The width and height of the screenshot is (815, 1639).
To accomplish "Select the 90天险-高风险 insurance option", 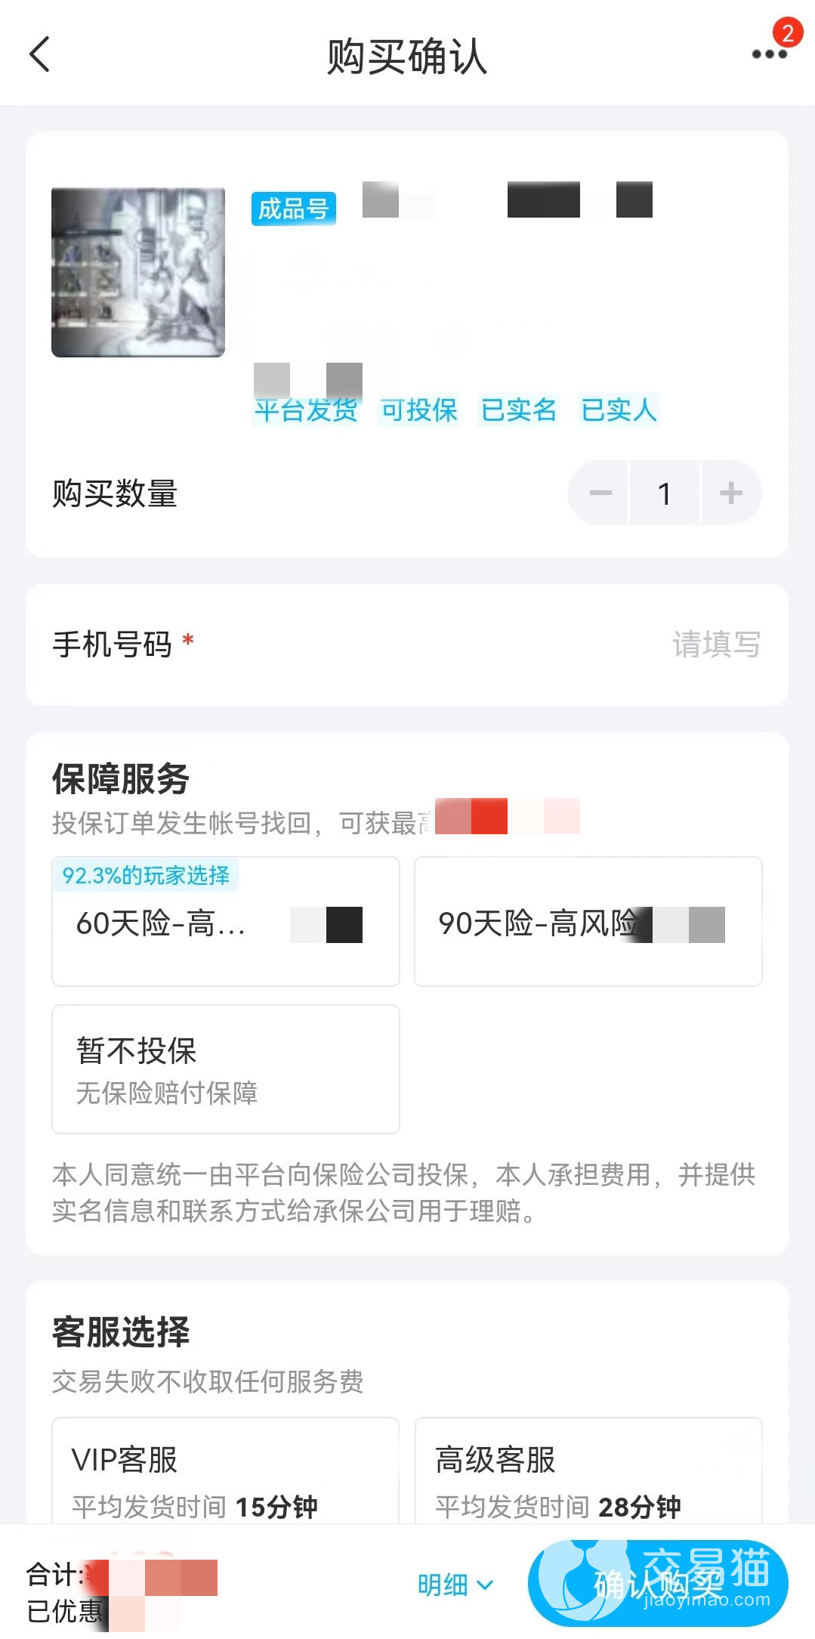I will pos(588,921).
